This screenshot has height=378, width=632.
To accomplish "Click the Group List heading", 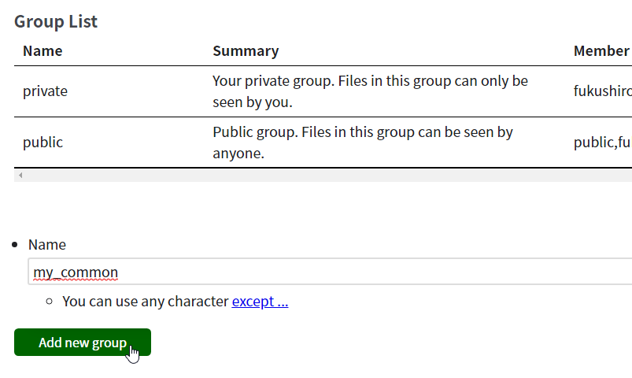I will click(56, 21).
